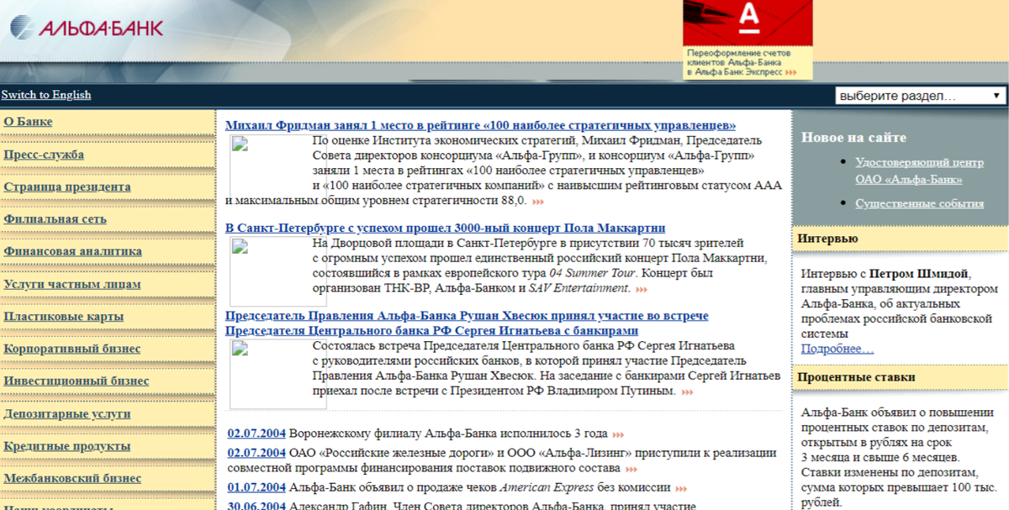The image size is (1009, 510).
Task: Click the 'Интервью' section heading
Action: [827, 239]
